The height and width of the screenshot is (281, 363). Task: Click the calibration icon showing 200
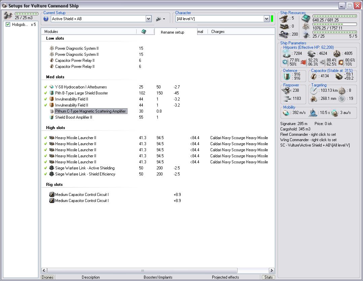[x=284, y=34]
